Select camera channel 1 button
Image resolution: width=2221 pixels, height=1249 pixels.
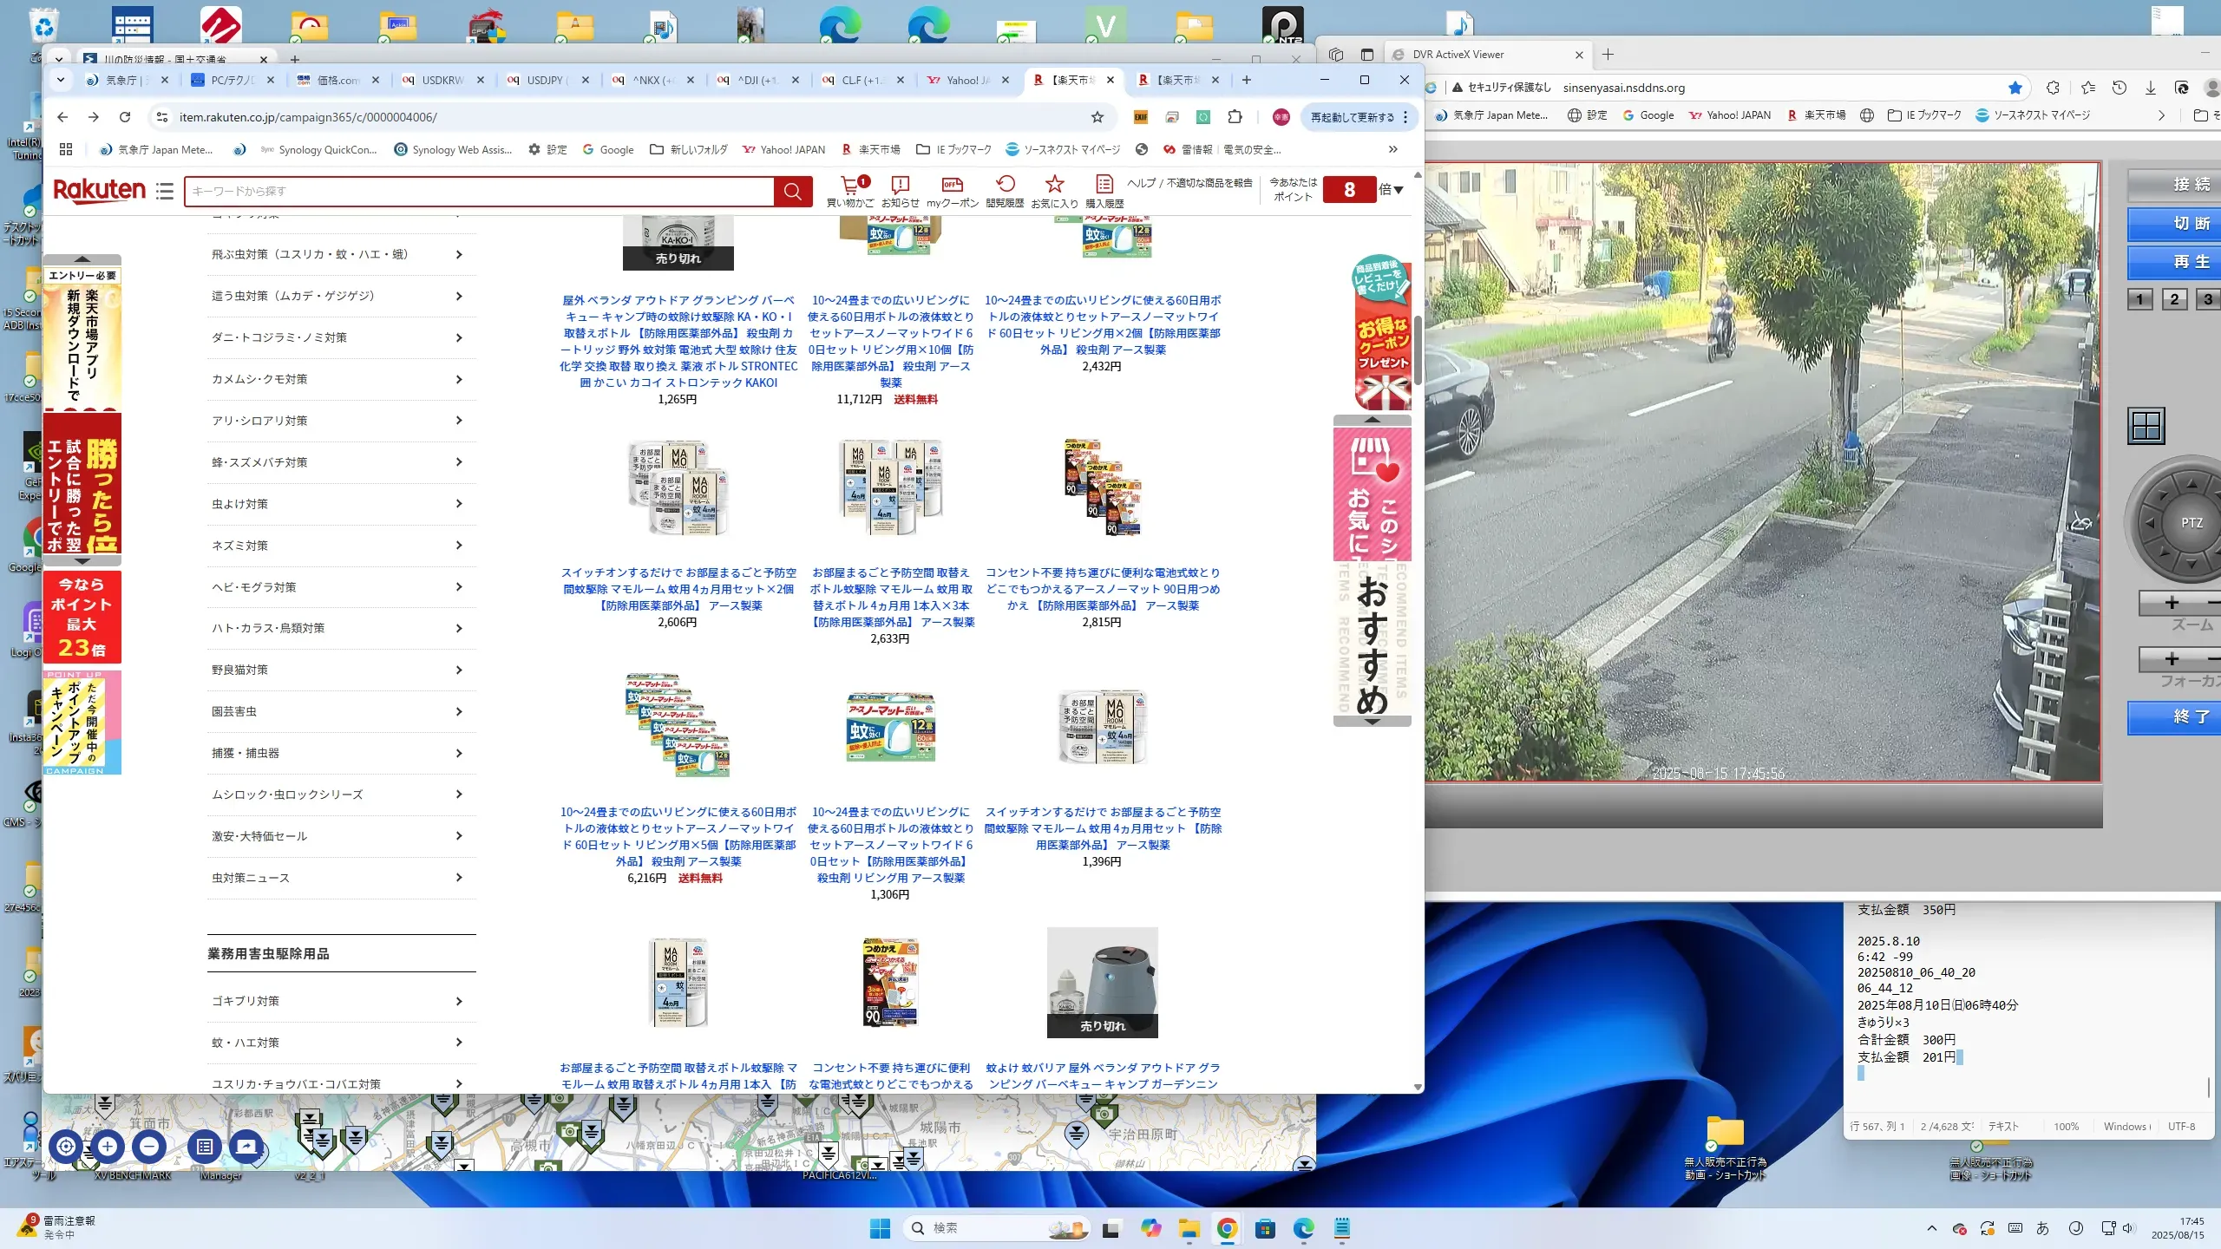click(2139, 299)
